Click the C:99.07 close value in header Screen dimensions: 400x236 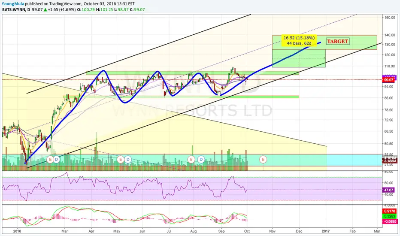tap(137, 10)
